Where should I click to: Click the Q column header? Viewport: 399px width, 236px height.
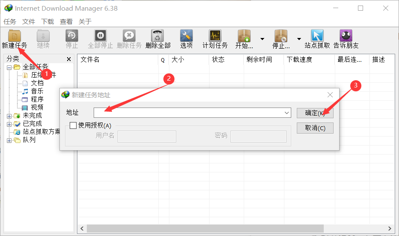pos(163,60)
